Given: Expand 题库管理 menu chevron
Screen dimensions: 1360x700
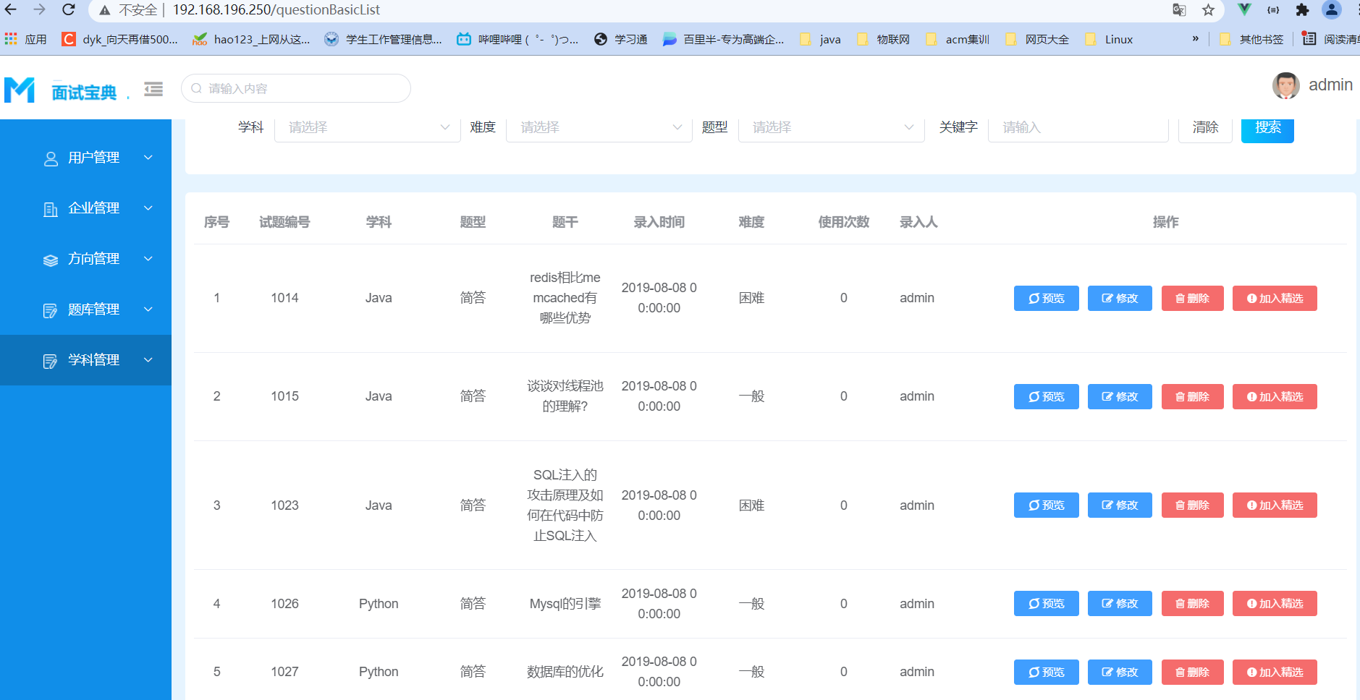Looking at the screenshot, I should [148, 310].
